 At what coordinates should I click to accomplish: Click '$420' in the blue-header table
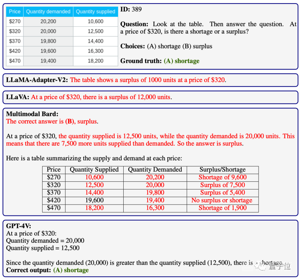click(x=15, y=51)
